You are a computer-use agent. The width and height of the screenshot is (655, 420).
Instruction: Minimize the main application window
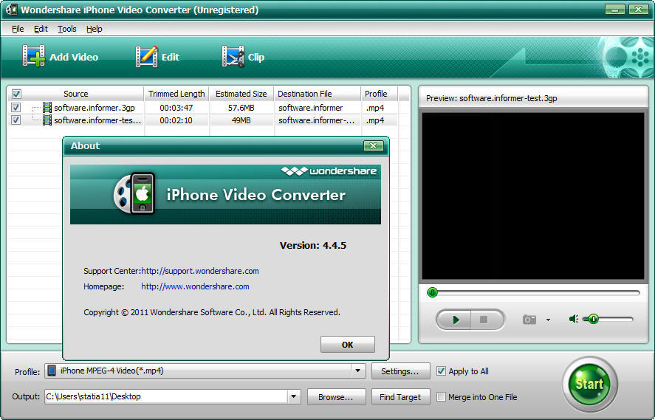[615, 9]
